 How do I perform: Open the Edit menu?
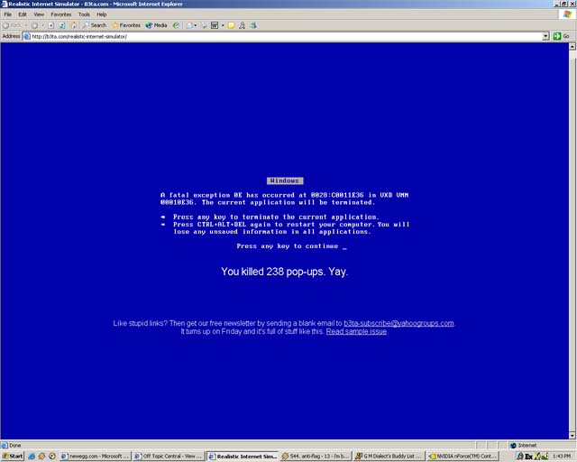point(23,14)
